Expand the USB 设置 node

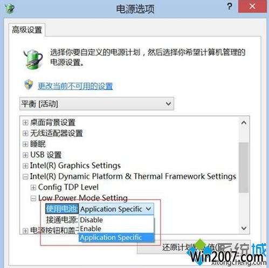coord(25,155)
